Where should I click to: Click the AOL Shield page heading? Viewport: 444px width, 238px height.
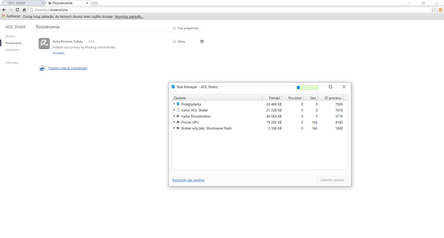[15, 27]
